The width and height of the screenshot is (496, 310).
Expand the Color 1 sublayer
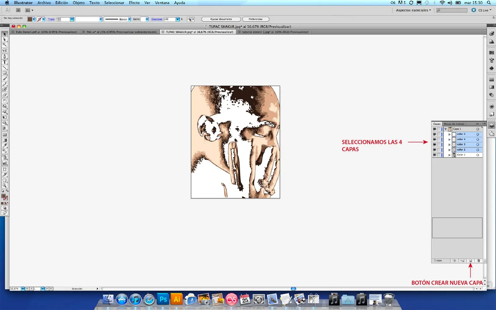(x=449, y=155)
